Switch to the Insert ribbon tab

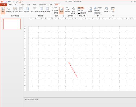[x=16, y=5]
